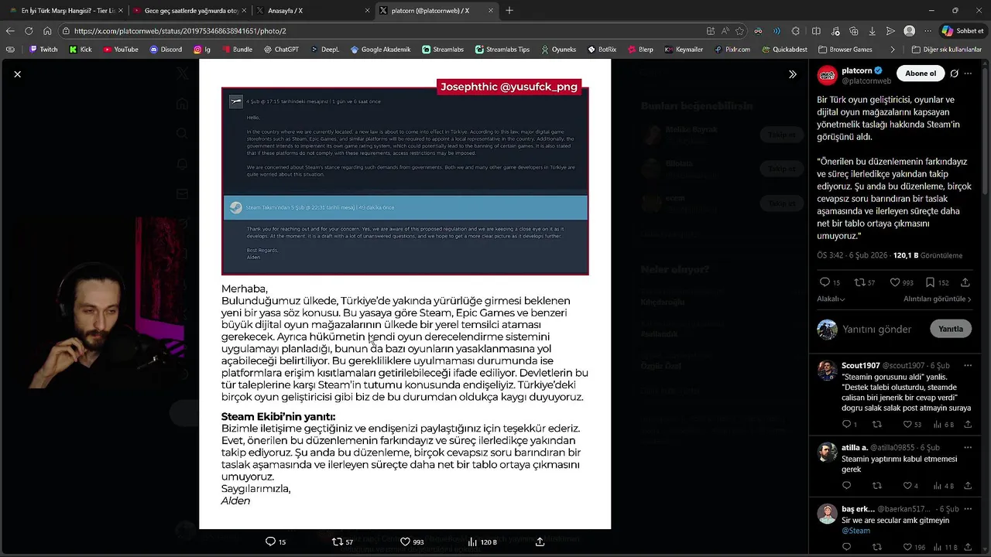Click share icon under the photo

coord(540,542)
